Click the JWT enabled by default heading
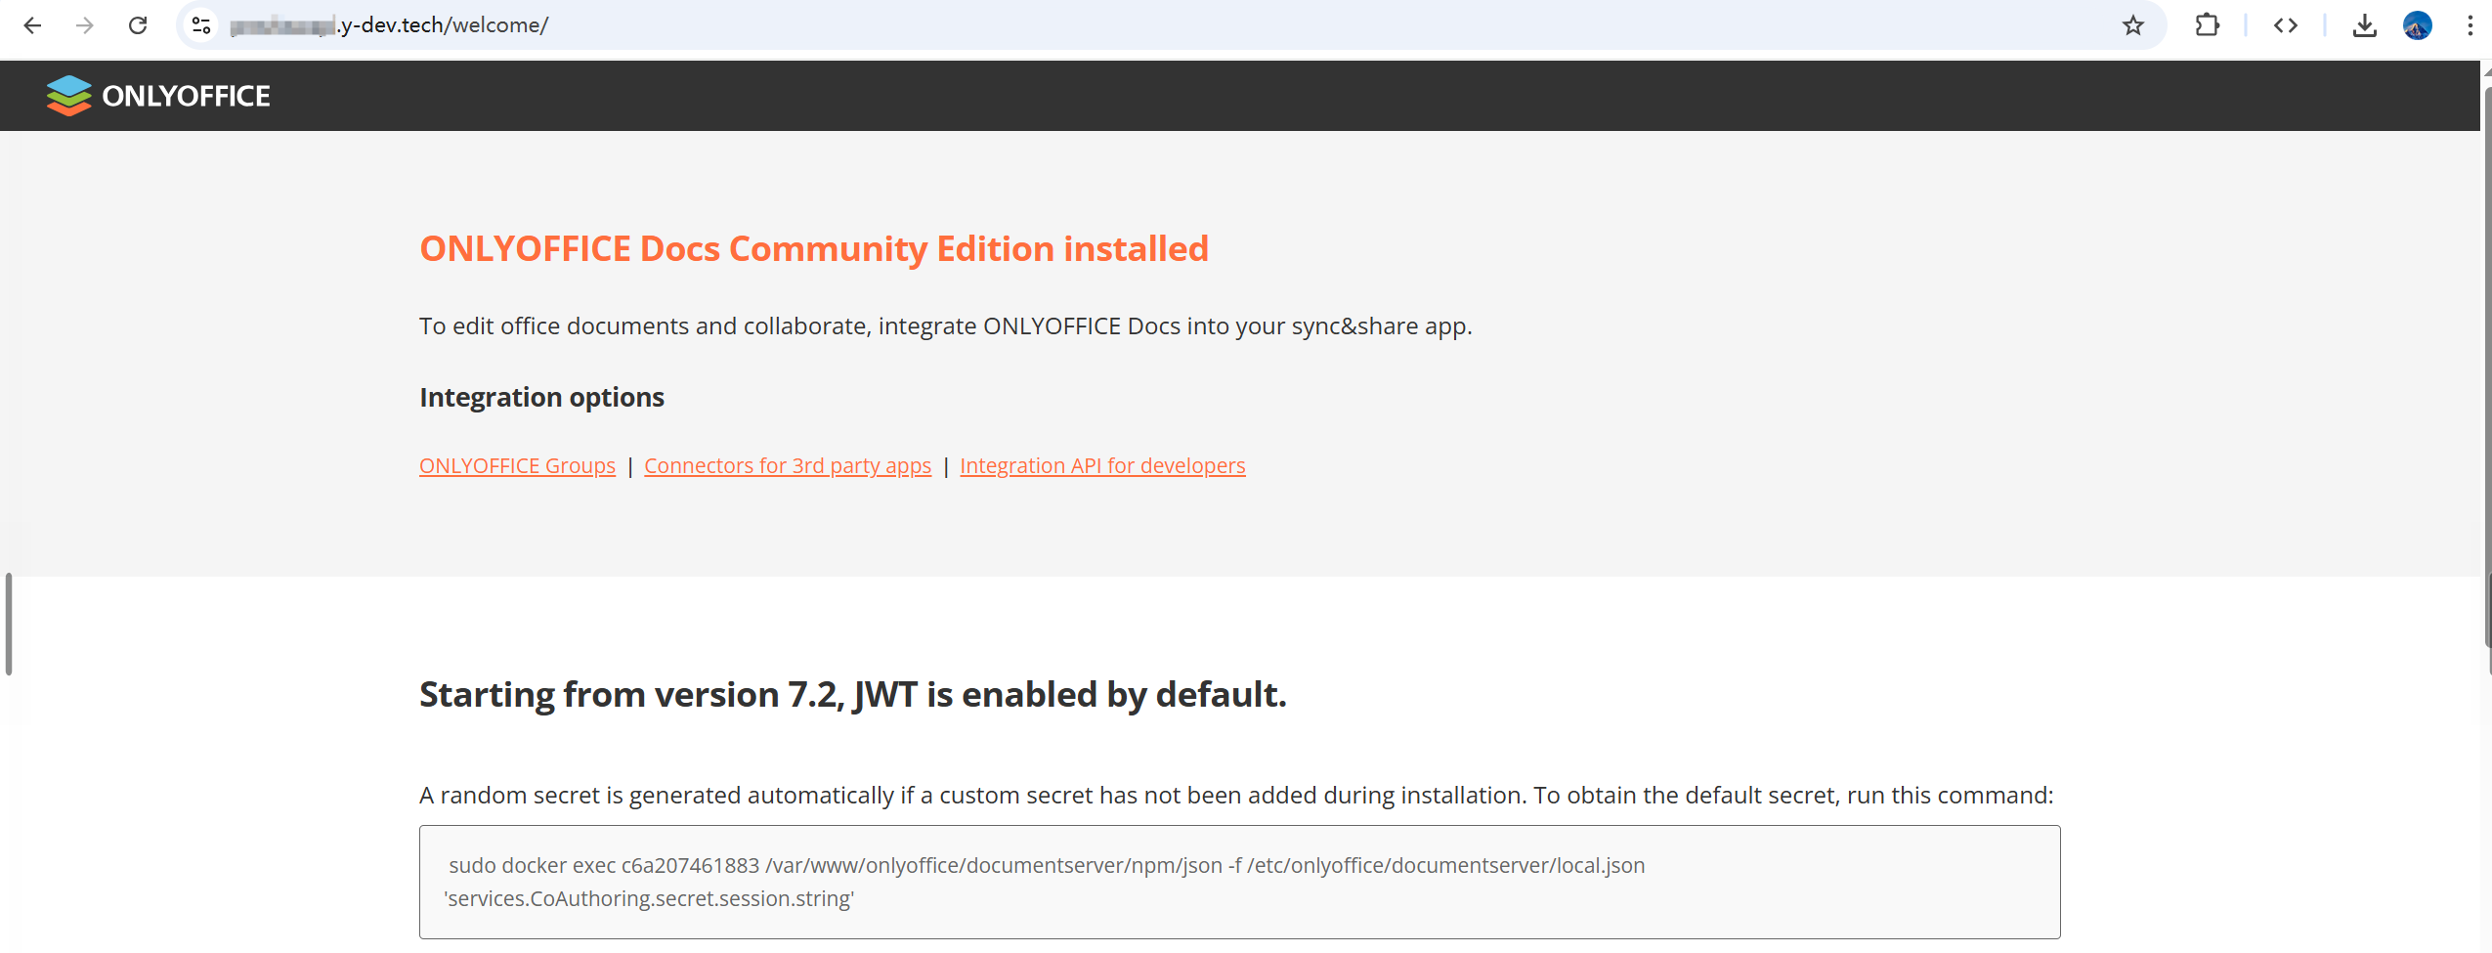 851,695
